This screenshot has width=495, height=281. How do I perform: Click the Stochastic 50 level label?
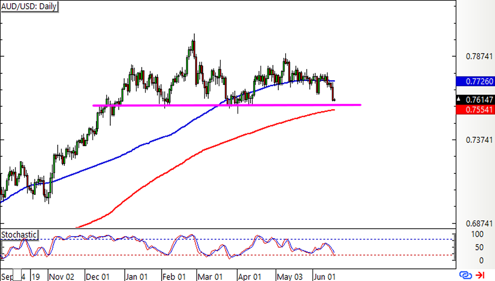(x=479, y=247)
